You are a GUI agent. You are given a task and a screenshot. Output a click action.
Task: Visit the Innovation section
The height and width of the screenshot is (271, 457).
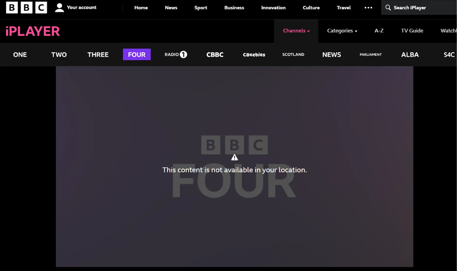(x=273, y=8)
